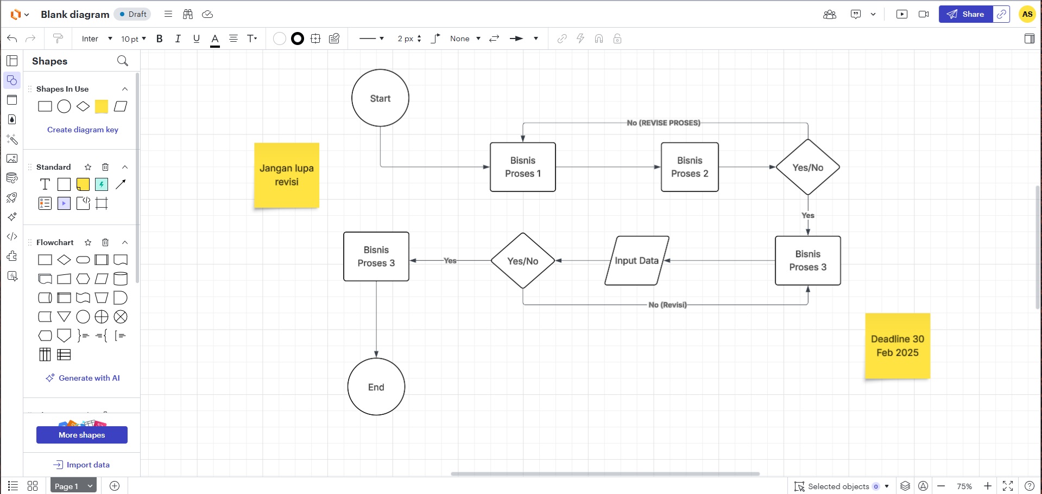This screenshot has width=1042, height=494.
Task: Select the elbow line shape icon
Action: 435,39
